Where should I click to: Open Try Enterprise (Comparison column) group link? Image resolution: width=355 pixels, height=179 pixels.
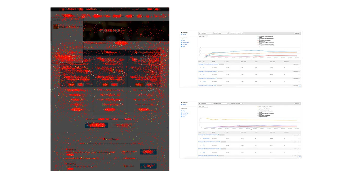(208, 142)
